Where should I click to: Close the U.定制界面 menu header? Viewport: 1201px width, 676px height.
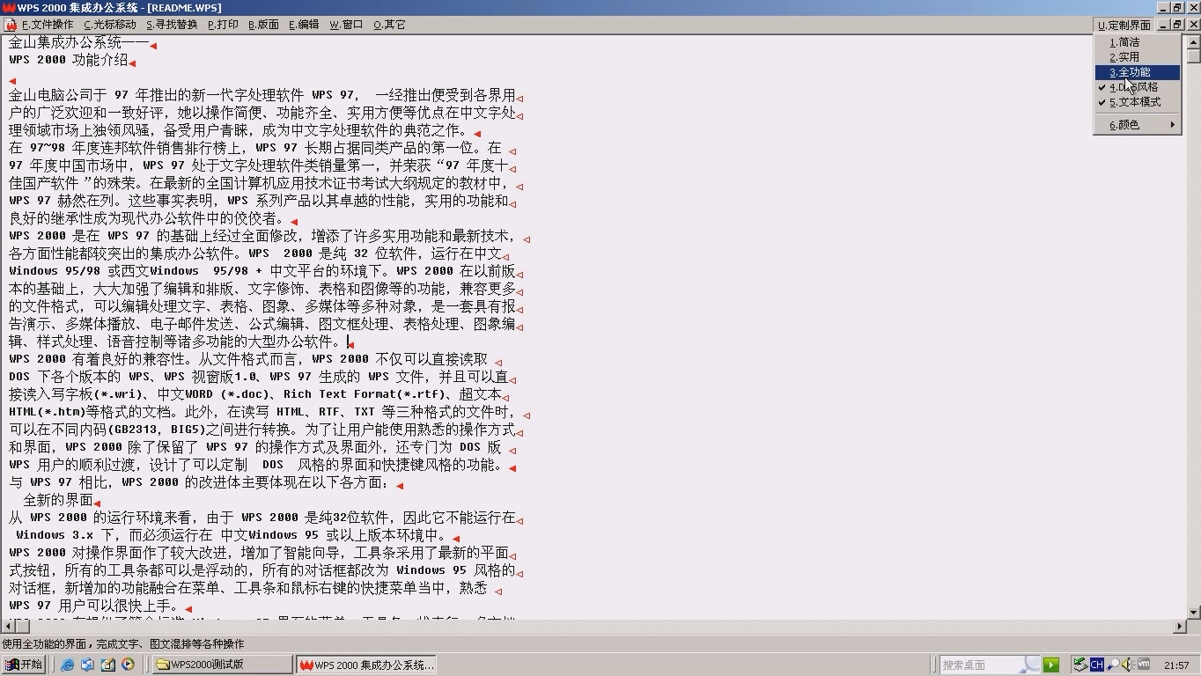click(1124, 25)
